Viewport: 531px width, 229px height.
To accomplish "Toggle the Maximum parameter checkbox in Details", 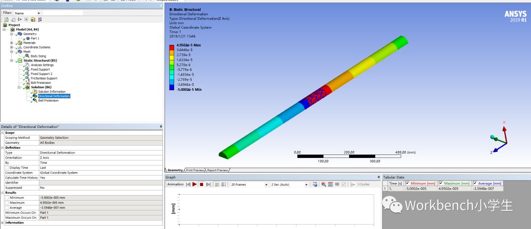I will [x=7, y=203].
